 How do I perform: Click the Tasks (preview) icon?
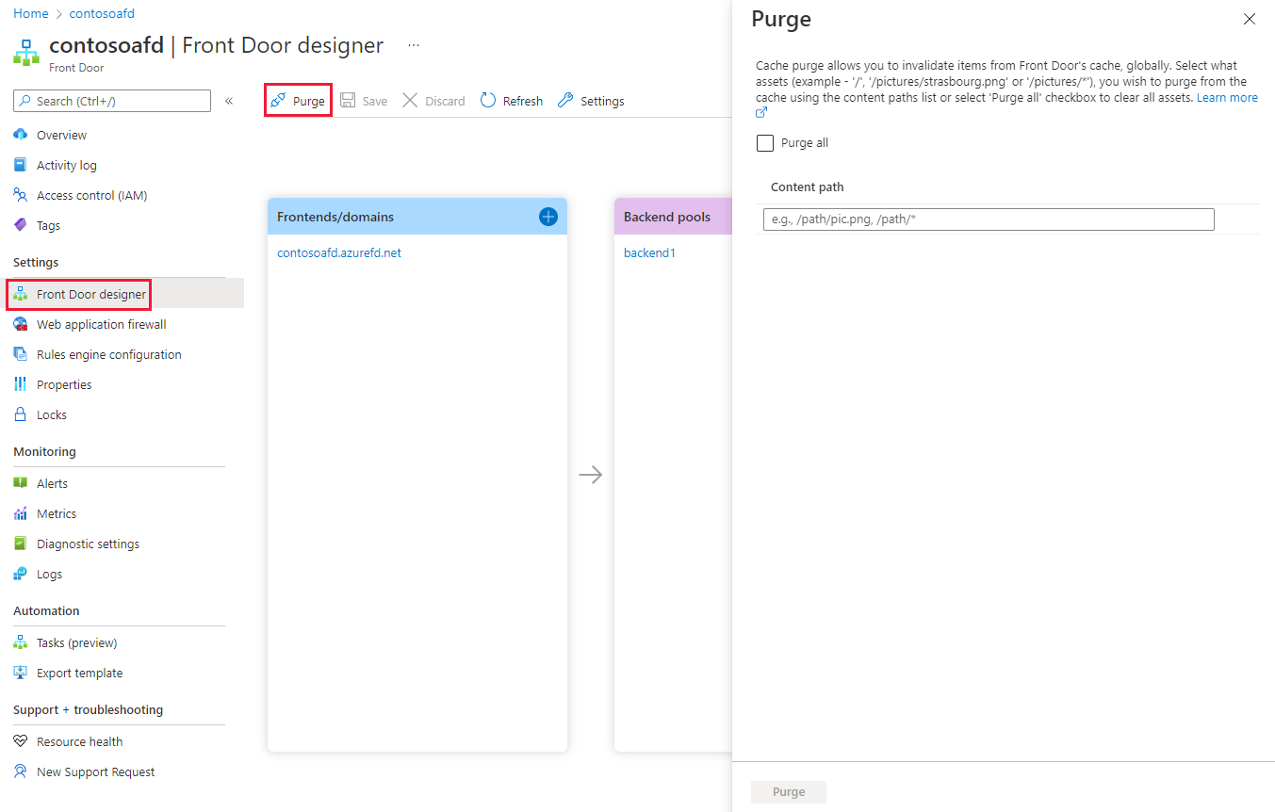21,642
